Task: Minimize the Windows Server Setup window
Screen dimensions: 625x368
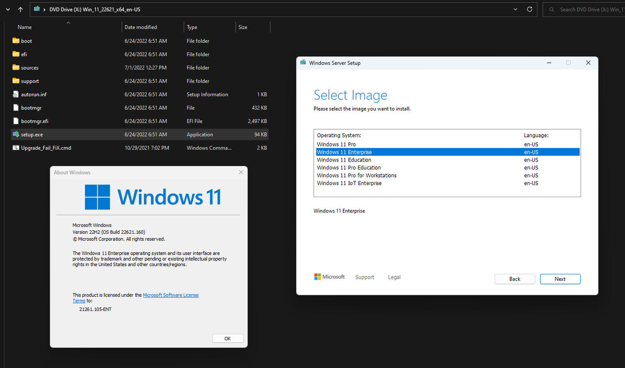Action: (549, 63)
